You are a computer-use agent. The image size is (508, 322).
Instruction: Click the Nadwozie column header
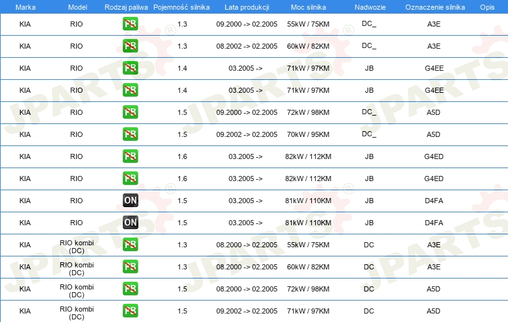tap(370, 7)
